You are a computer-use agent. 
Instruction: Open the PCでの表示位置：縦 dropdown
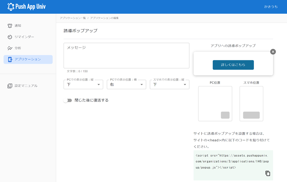point(83,84)
